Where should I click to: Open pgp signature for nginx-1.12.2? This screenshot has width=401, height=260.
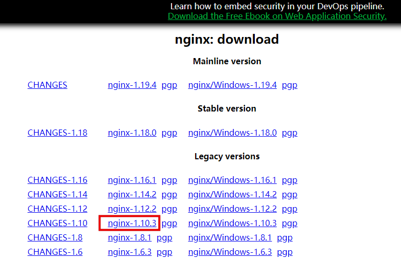(169, 210)
